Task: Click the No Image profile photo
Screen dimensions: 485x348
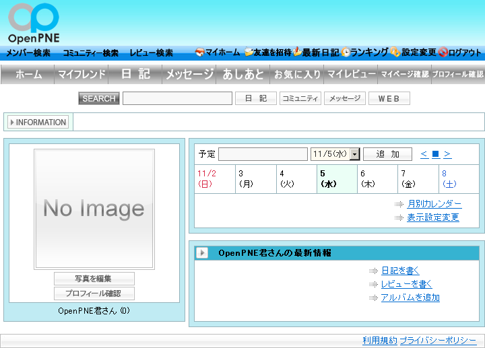Action: 94,209
